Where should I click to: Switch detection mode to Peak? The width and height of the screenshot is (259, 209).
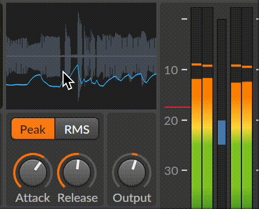pos(33,129)
